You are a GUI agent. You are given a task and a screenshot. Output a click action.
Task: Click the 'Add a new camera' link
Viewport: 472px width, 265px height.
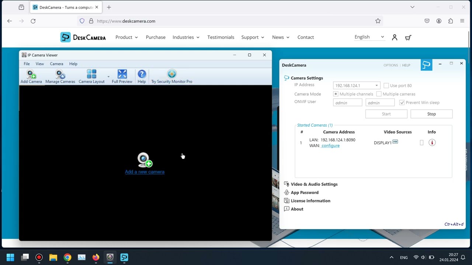click(x=145, y=172)
